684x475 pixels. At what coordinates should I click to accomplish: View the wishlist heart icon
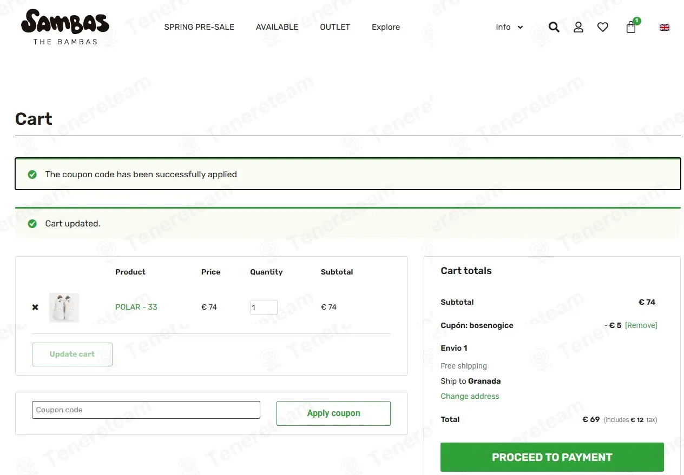tap(603, 27)
